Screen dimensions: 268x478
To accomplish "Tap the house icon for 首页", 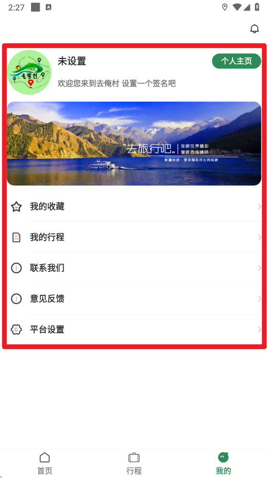I will tap(45, 457).
